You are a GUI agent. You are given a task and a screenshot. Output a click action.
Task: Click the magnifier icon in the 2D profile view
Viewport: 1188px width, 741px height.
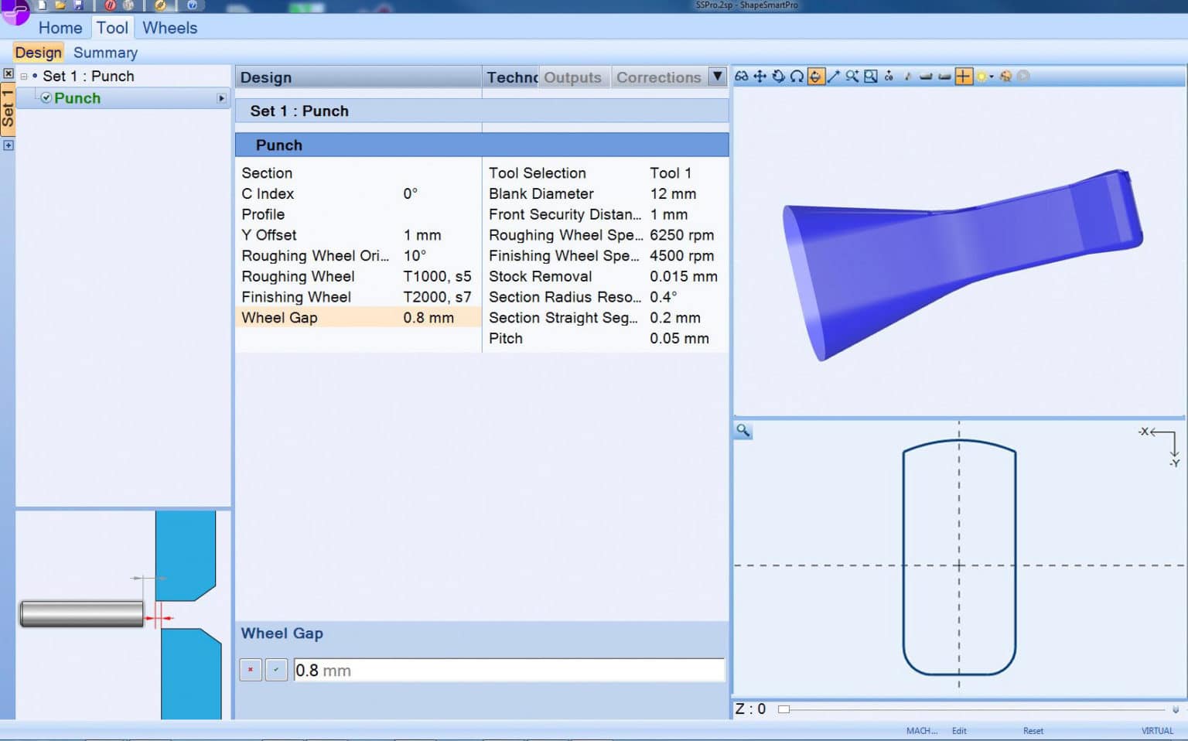click(x=742, y=431)
